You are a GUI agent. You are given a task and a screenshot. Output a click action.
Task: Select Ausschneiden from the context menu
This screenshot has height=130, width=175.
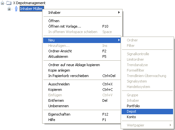tap(82, 84)
